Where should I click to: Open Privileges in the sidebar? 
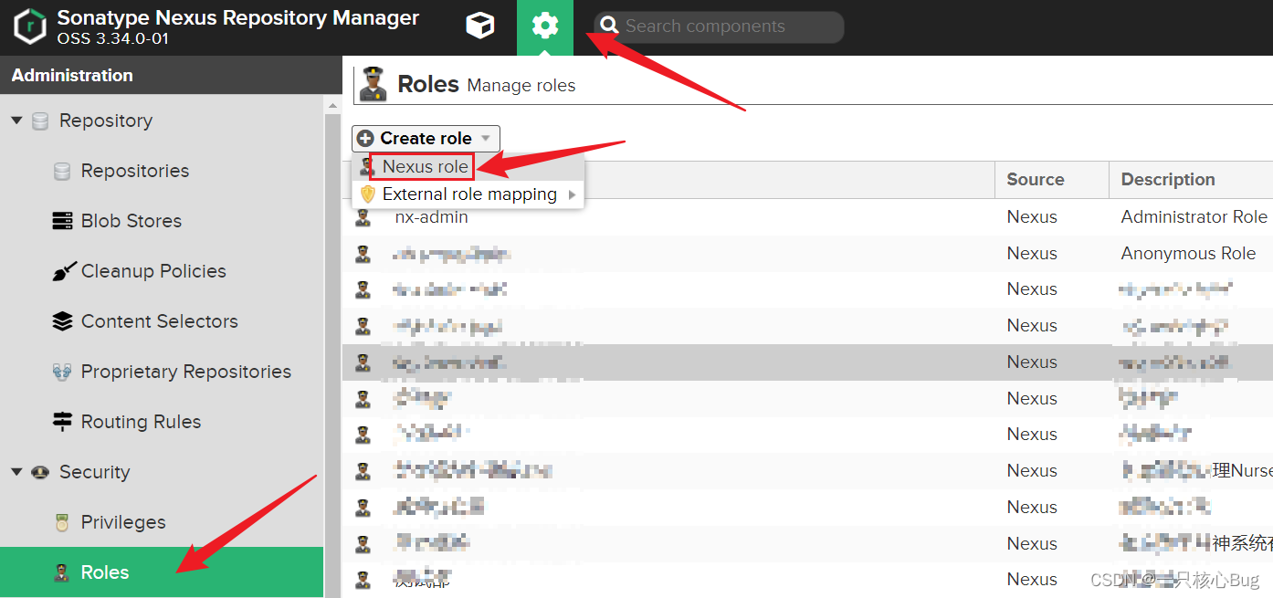pos(123,522)
